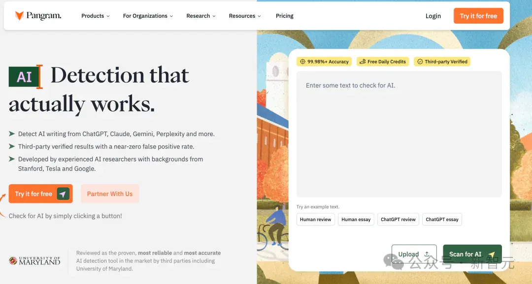
Task: Click the hero Try it for free button
Action: 41,194
